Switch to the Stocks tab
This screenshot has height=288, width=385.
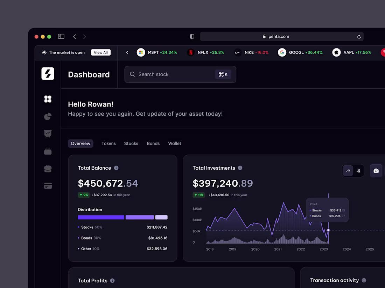131,143
